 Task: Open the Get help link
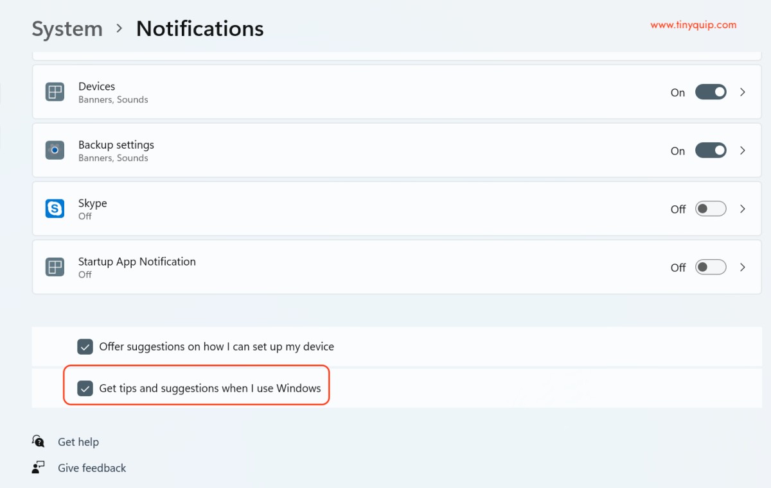click(x=78, y=442)
